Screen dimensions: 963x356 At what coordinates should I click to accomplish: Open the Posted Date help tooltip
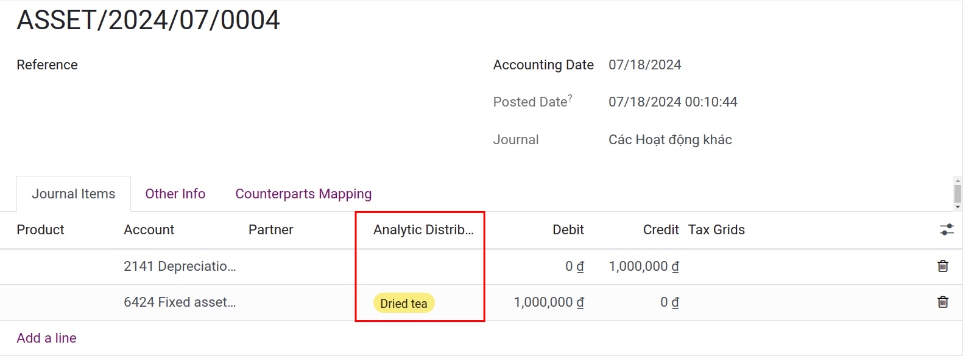click(570, 97)
